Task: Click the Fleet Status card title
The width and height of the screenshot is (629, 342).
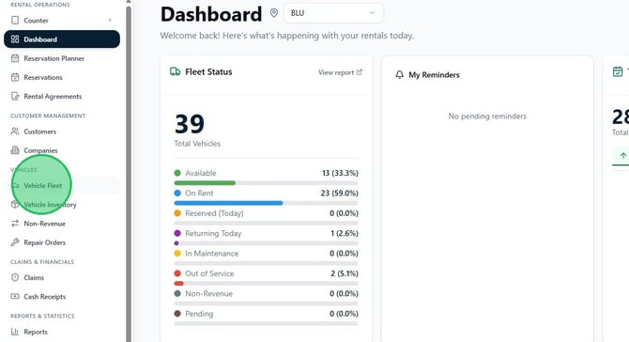Action: [x=208, y=71]
